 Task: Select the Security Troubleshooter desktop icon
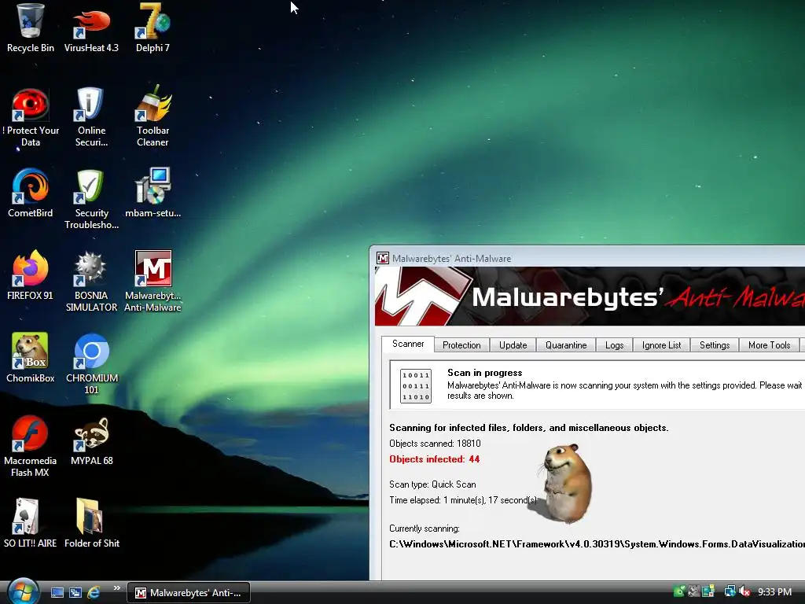coord(91,199)
